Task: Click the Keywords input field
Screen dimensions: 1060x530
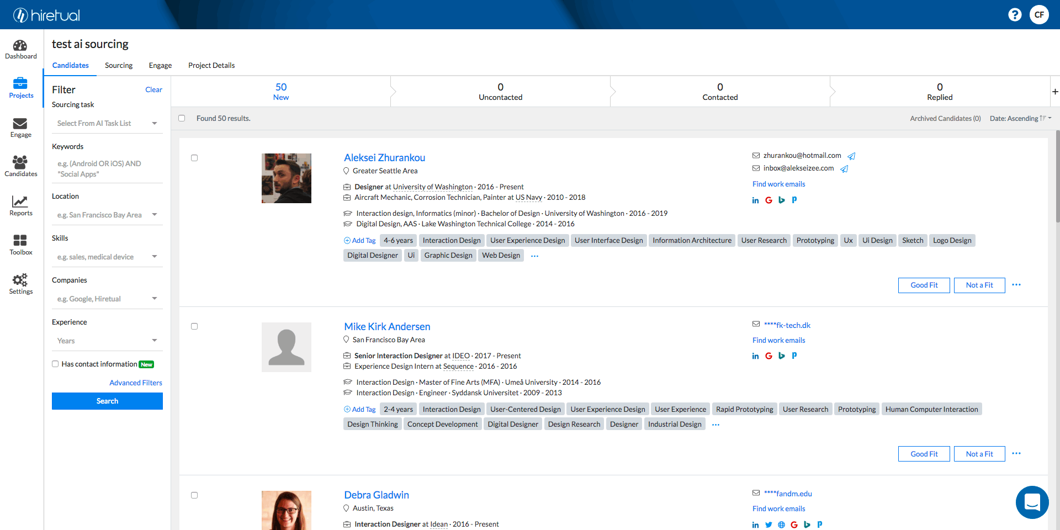Action: pos(107,169)
